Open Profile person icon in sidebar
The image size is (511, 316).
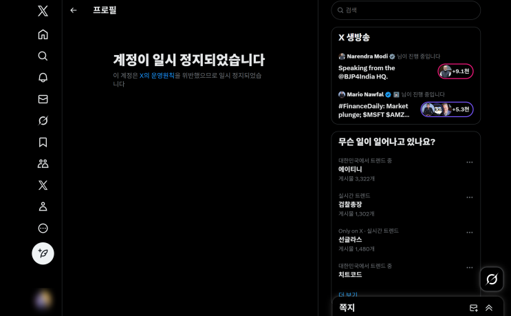click(43, 207)
